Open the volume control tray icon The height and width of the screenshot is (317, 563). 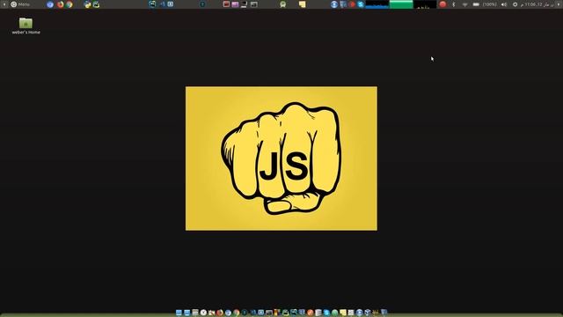(504, 4)
